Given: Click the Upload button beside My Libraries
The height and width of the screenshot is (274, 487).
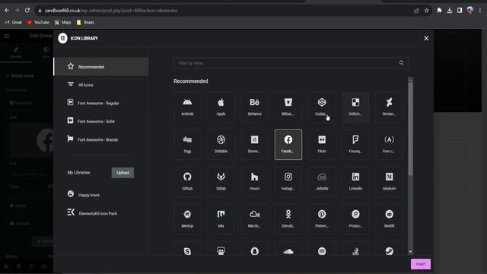Looking at the screenshot, I should tap(123, 173).
